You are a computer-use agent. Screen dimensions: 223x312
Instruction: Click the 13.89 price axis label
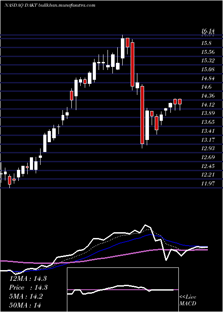click(x=208, y=113)
